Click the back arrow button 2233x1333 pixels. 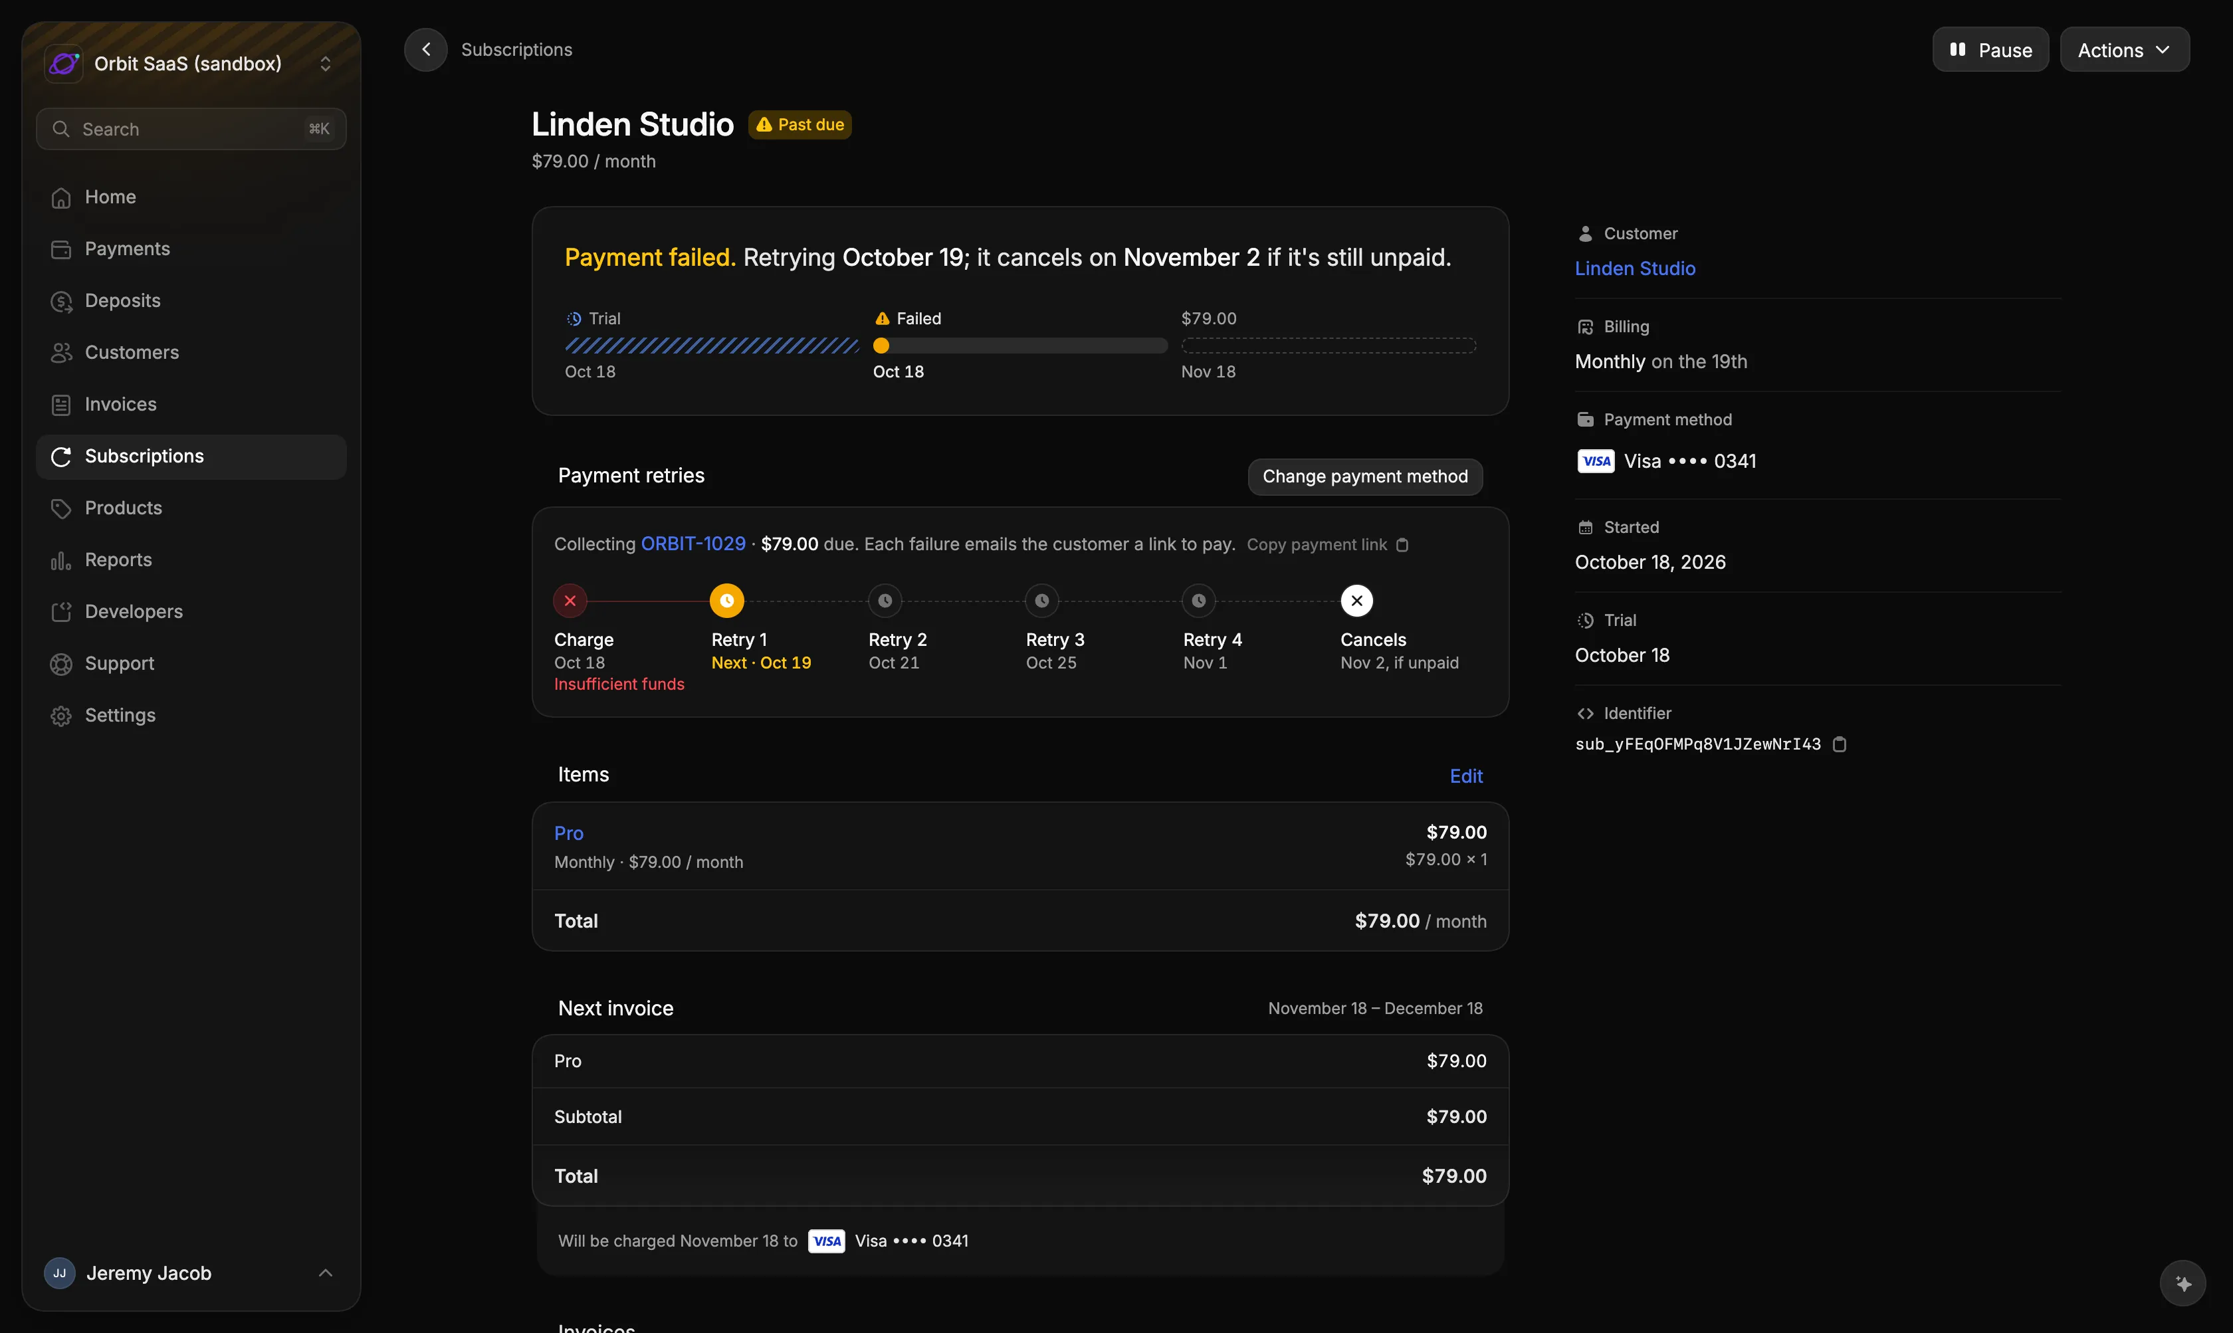pos(426,49)
